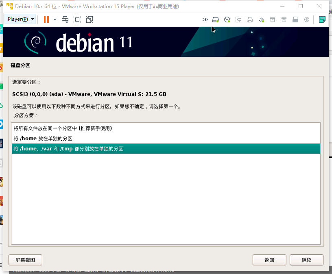Open the hard disk device icon
332x274 pixels.
click(x=216, y=20)
